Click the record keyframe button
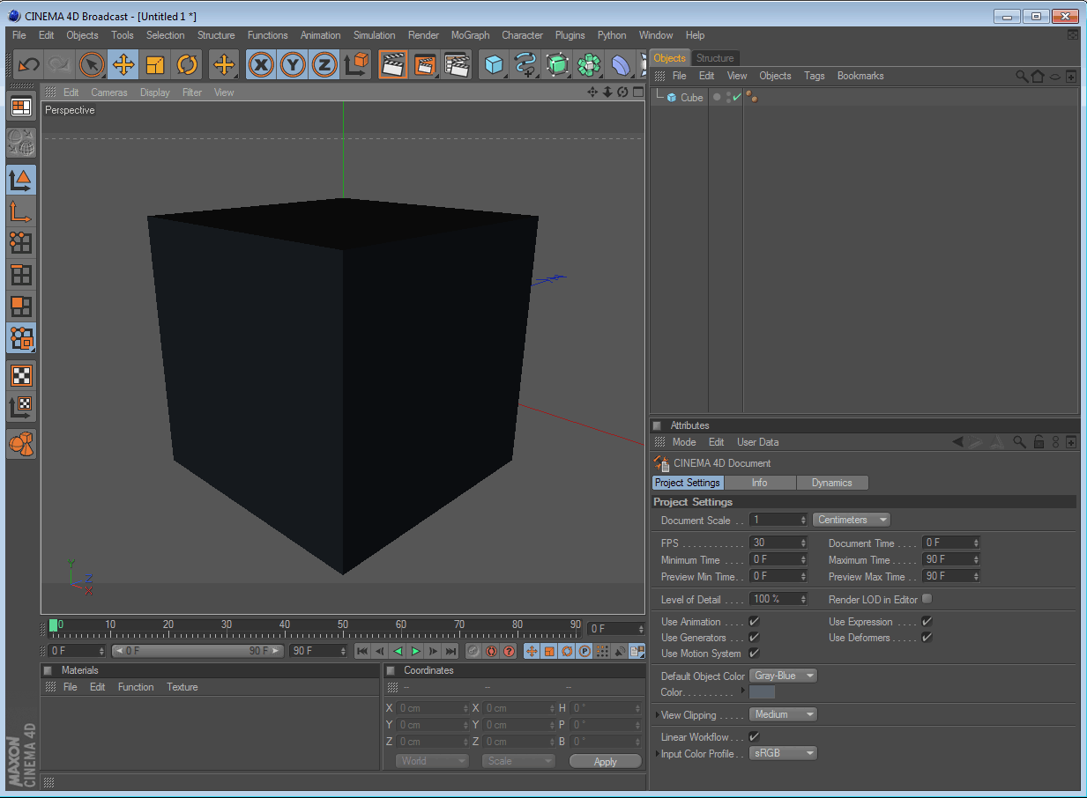 [x=473, y=651]
